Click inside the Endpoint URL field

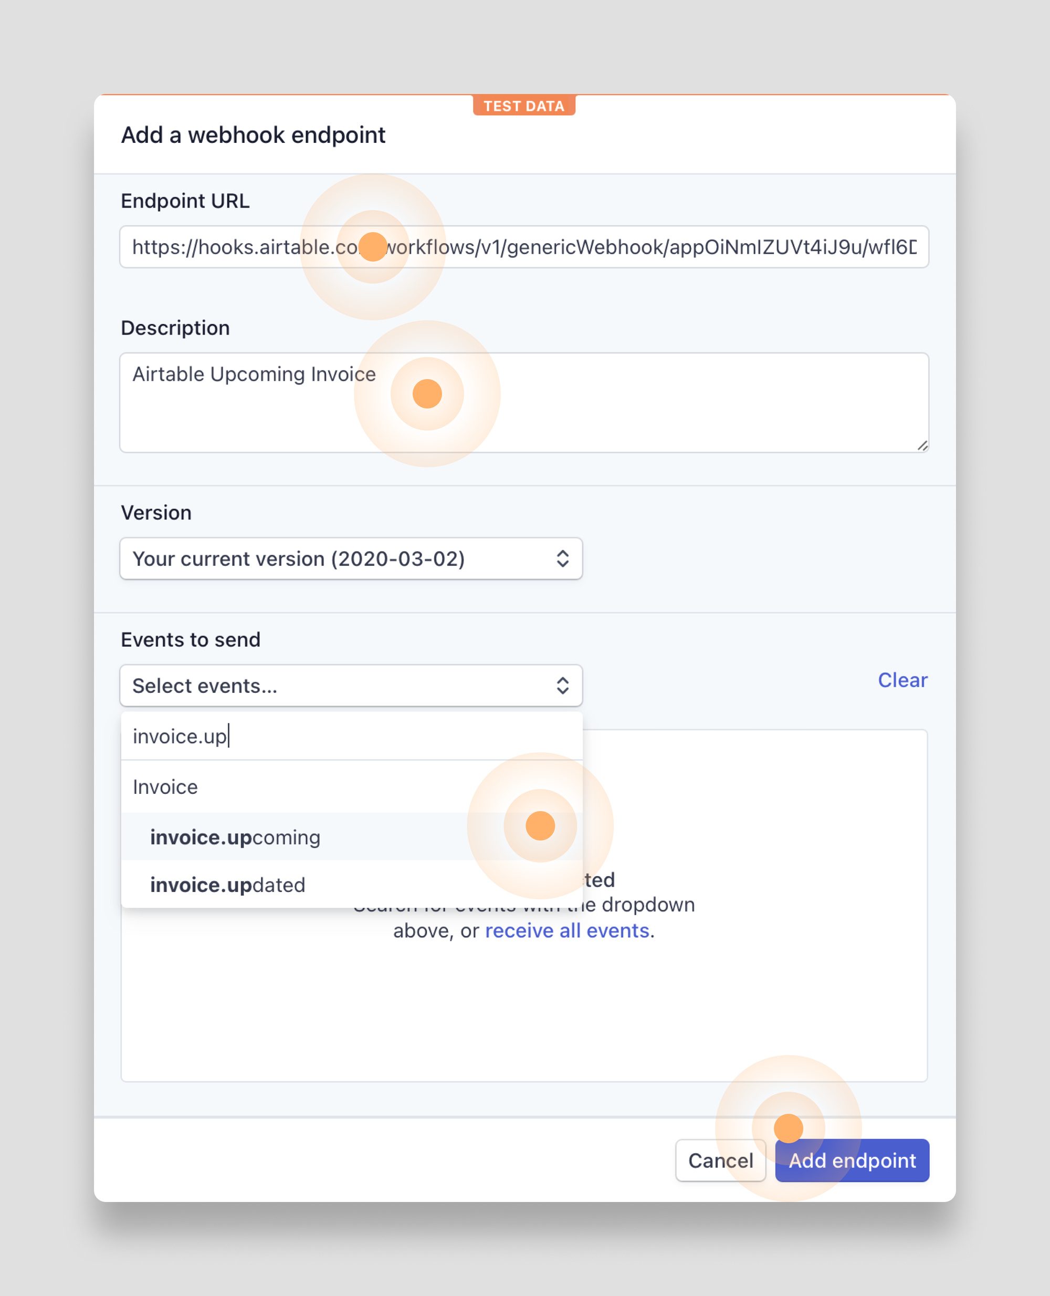point(524,246)
